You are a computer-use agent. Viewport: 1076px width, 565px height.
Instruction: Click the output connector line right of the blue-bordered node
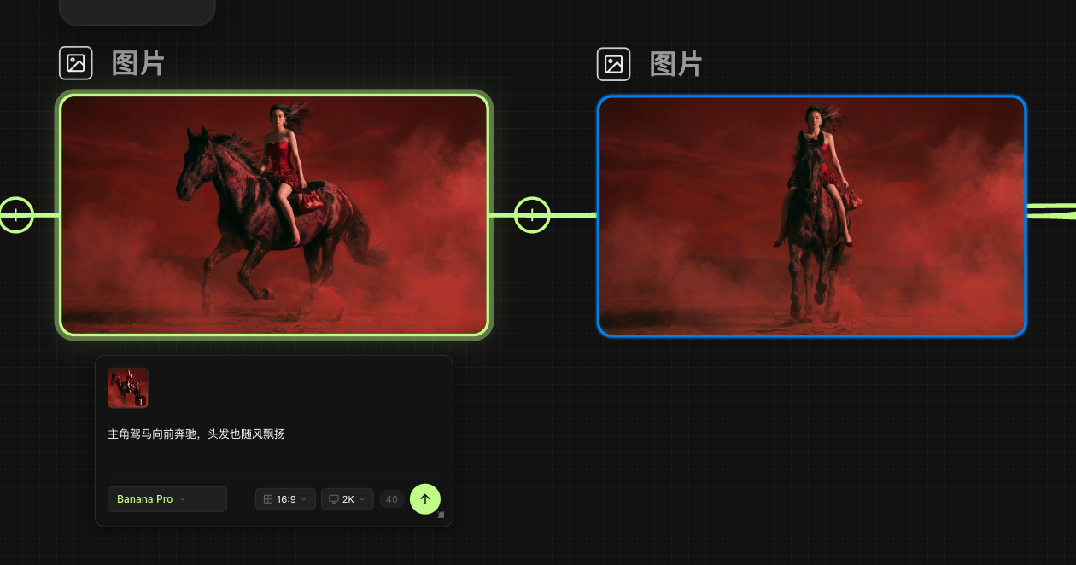(x=1051, y=212)
